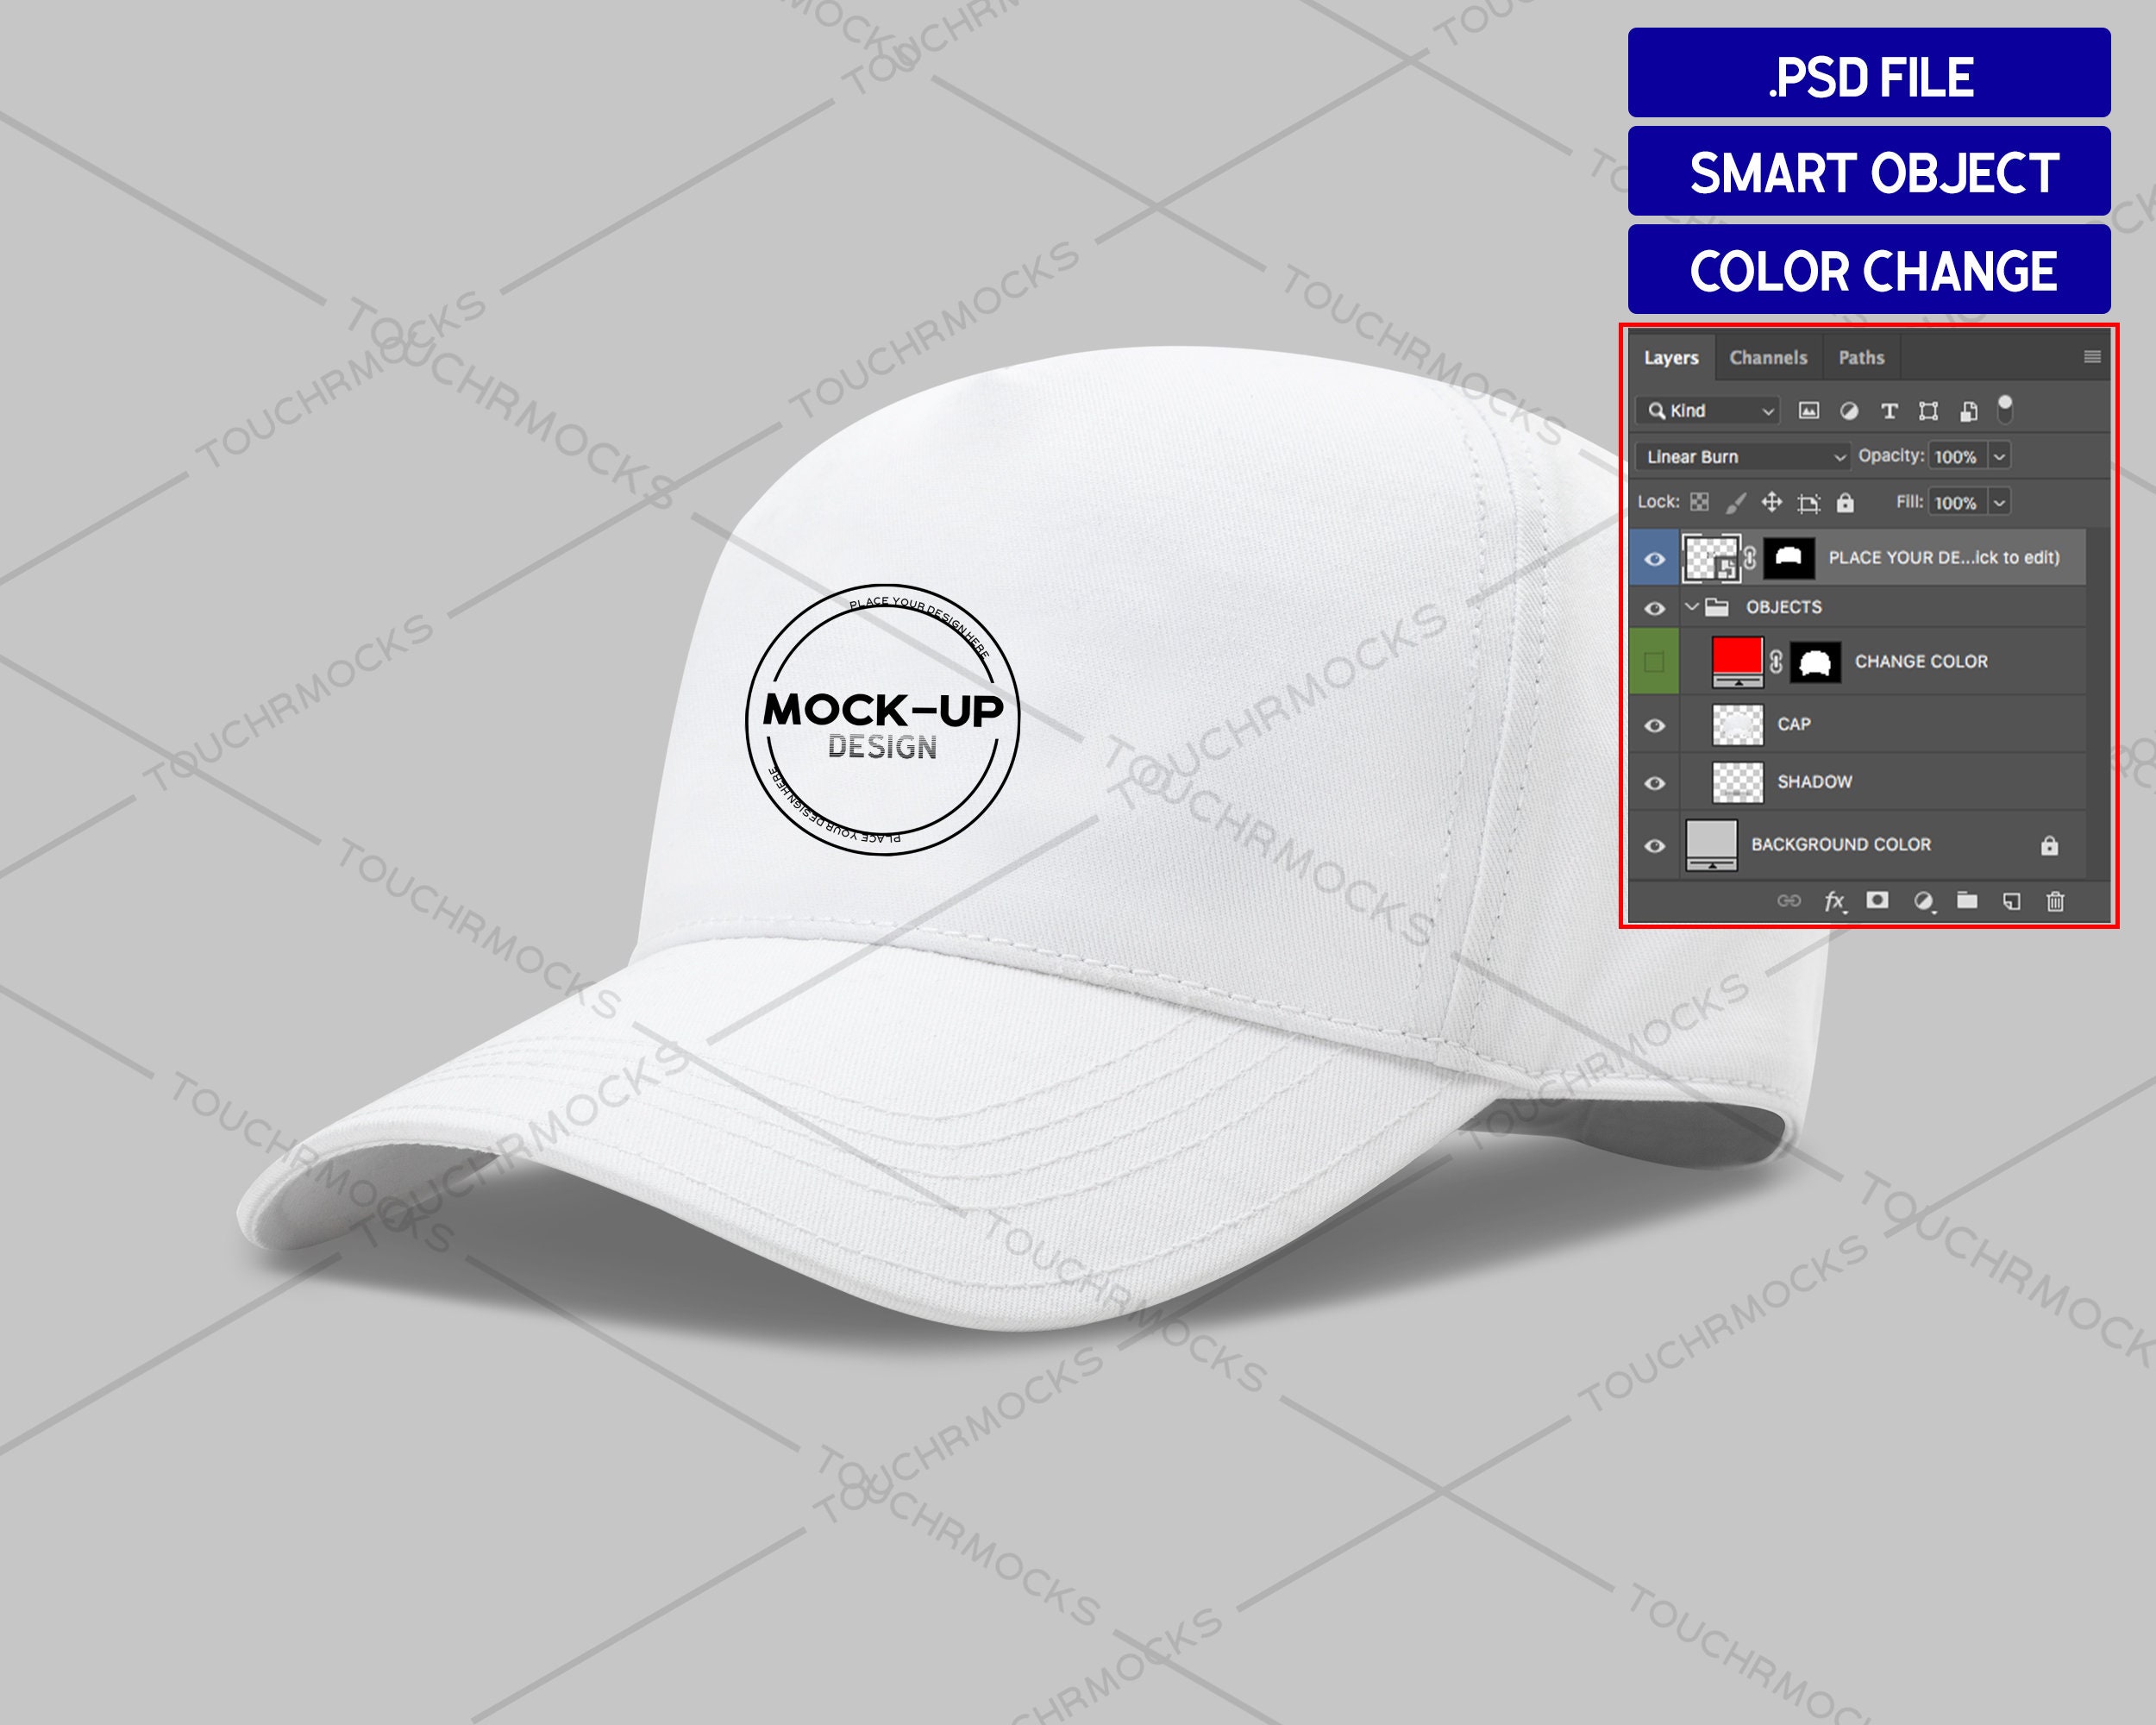Filter layers by type text

(x=1891, y=412)
